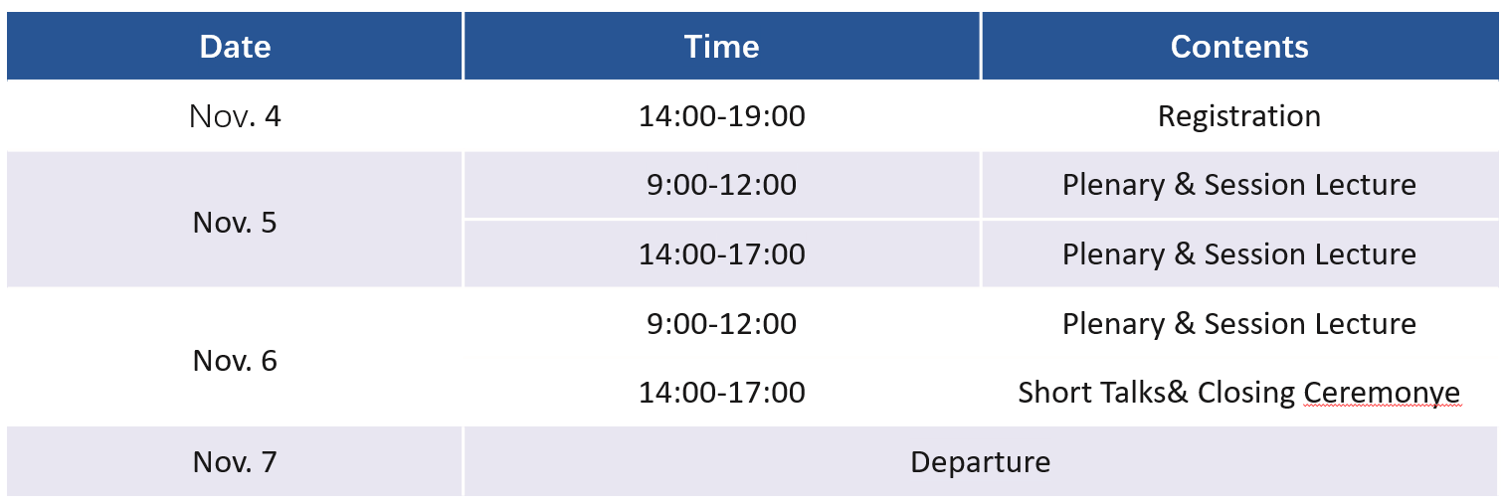Click Nov. 6 9:00-12:00 time cell
Image resolution: width=1505 pixels, height=503 pixels.
[722, 324]
